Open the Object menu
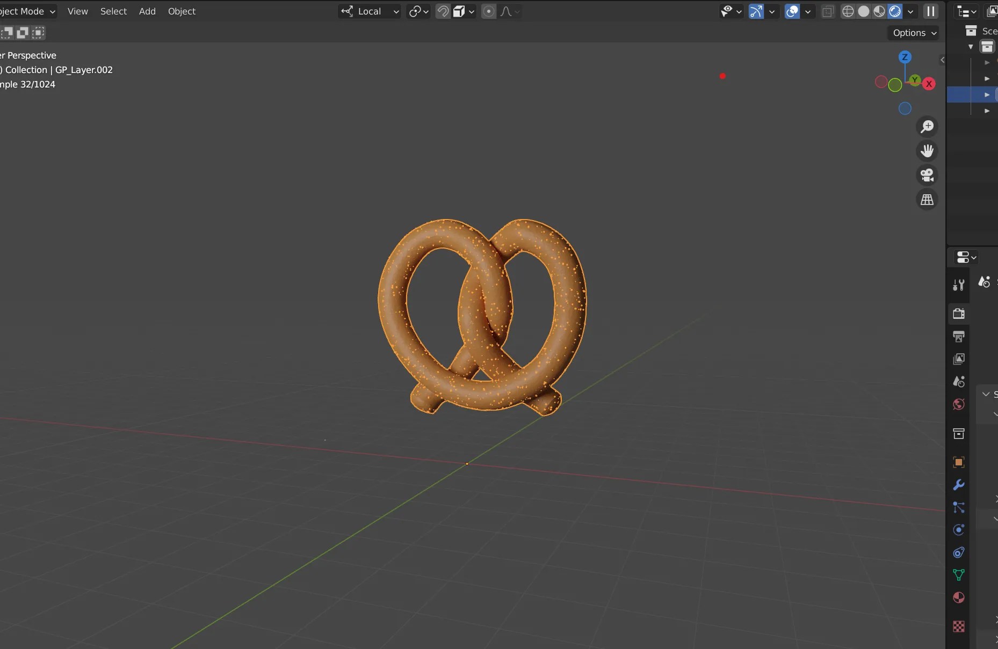 coord(182,11)
